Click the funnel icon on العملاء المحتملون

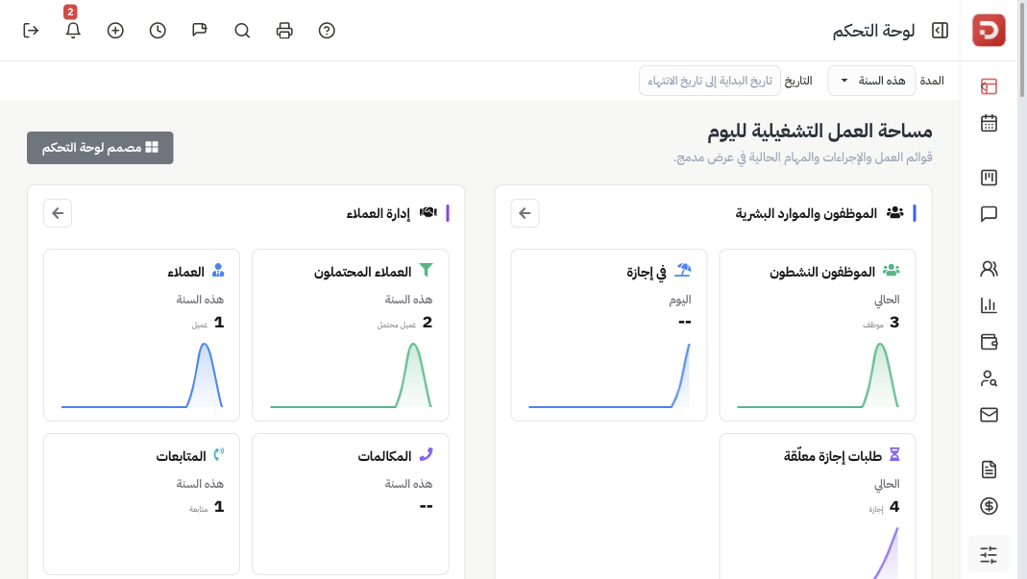click(x=426, y=270)
